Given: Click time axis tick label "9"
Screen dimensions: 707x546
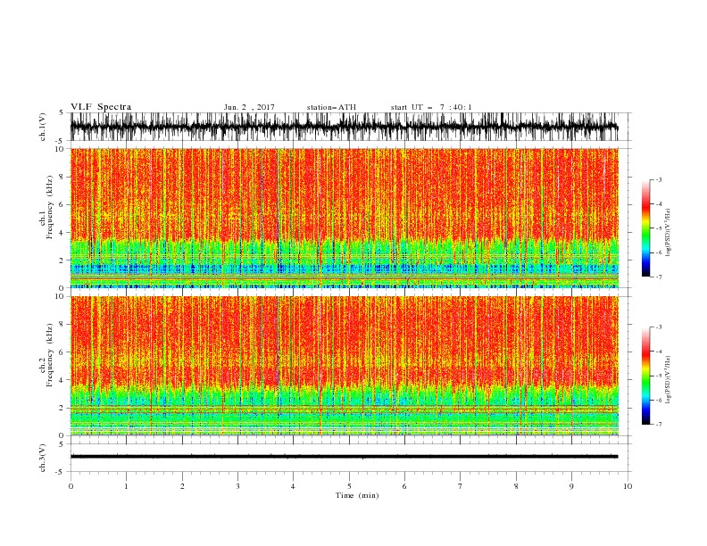Looking at the screenshot, I should click(571, 486).
